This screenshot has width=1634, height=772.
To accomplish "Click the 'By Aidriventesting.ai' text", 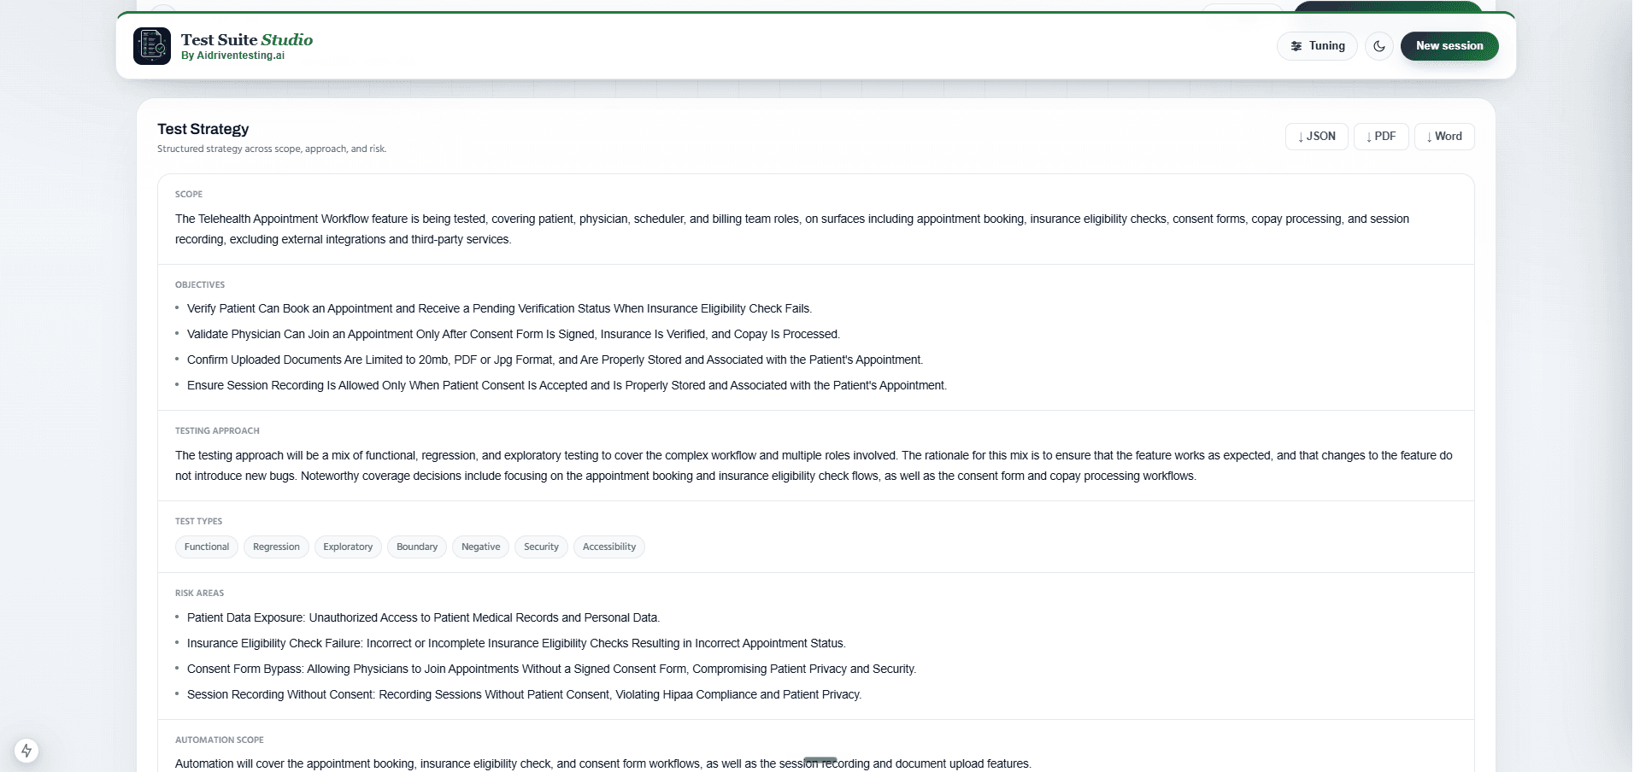I will 232,56.
